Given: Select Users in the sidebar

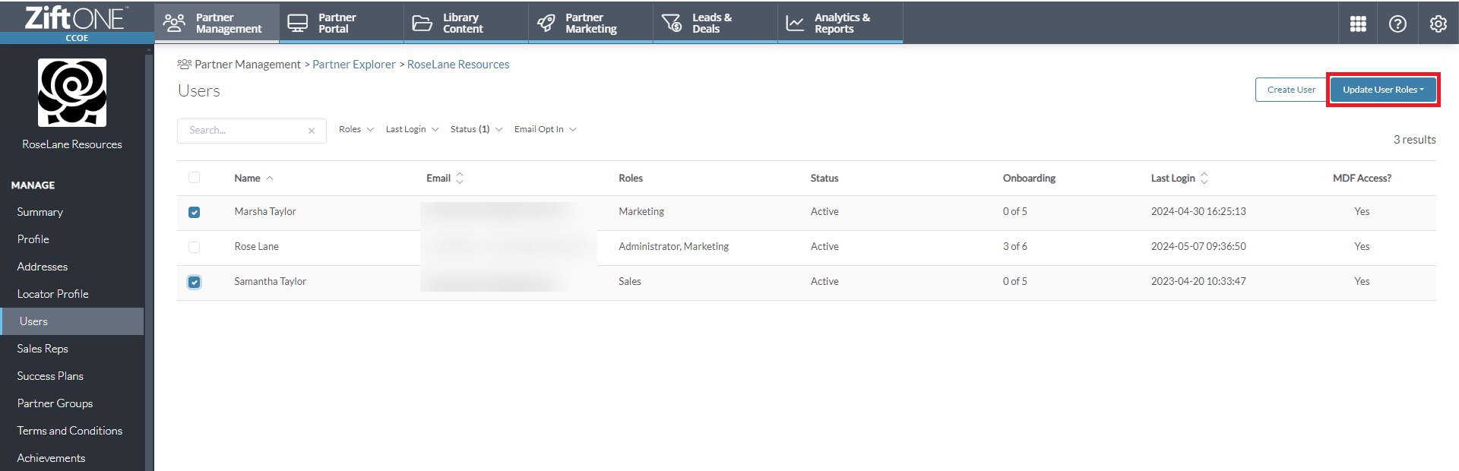Looking at the screenshot, I should click(72, 321).
